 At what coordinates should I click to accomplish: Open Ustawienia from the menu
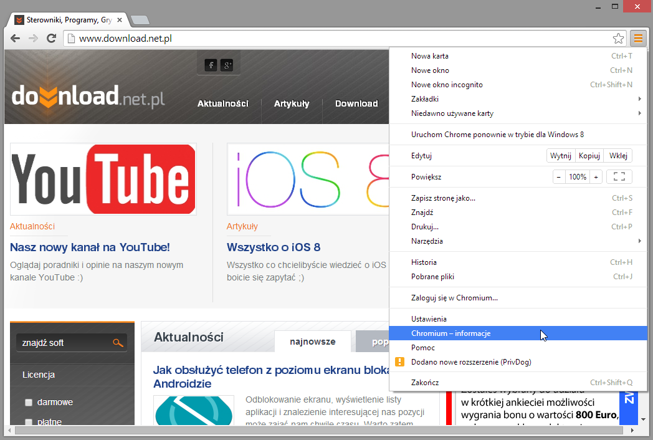point(518,318)
